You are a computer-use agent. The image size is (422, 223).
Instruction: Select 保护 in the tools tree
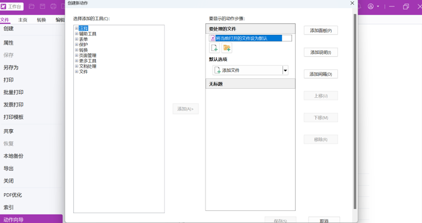(x=83, y=44)
